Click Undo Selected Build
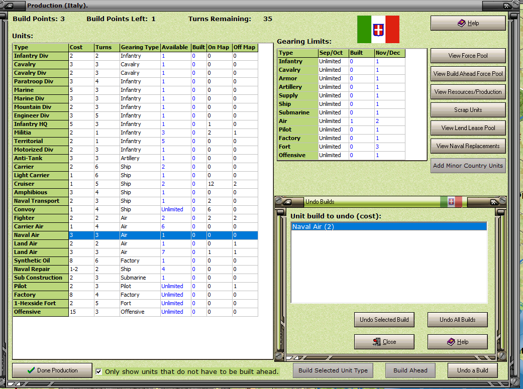This screenshot has width=523, height=389. click(384, 320)
